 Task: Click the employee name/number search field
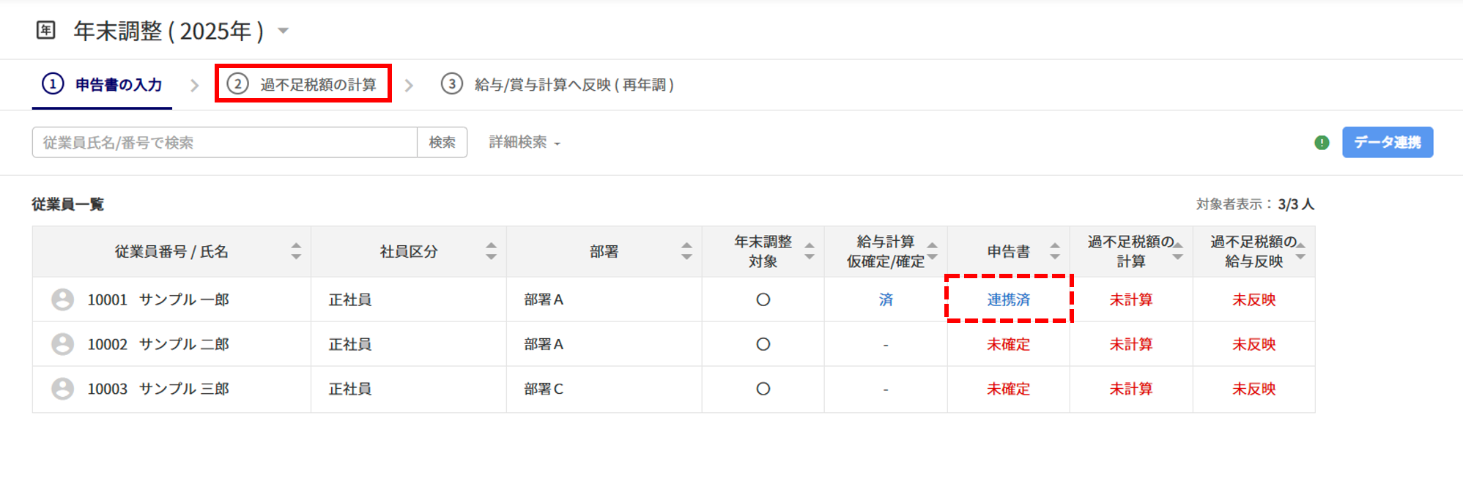224,143
